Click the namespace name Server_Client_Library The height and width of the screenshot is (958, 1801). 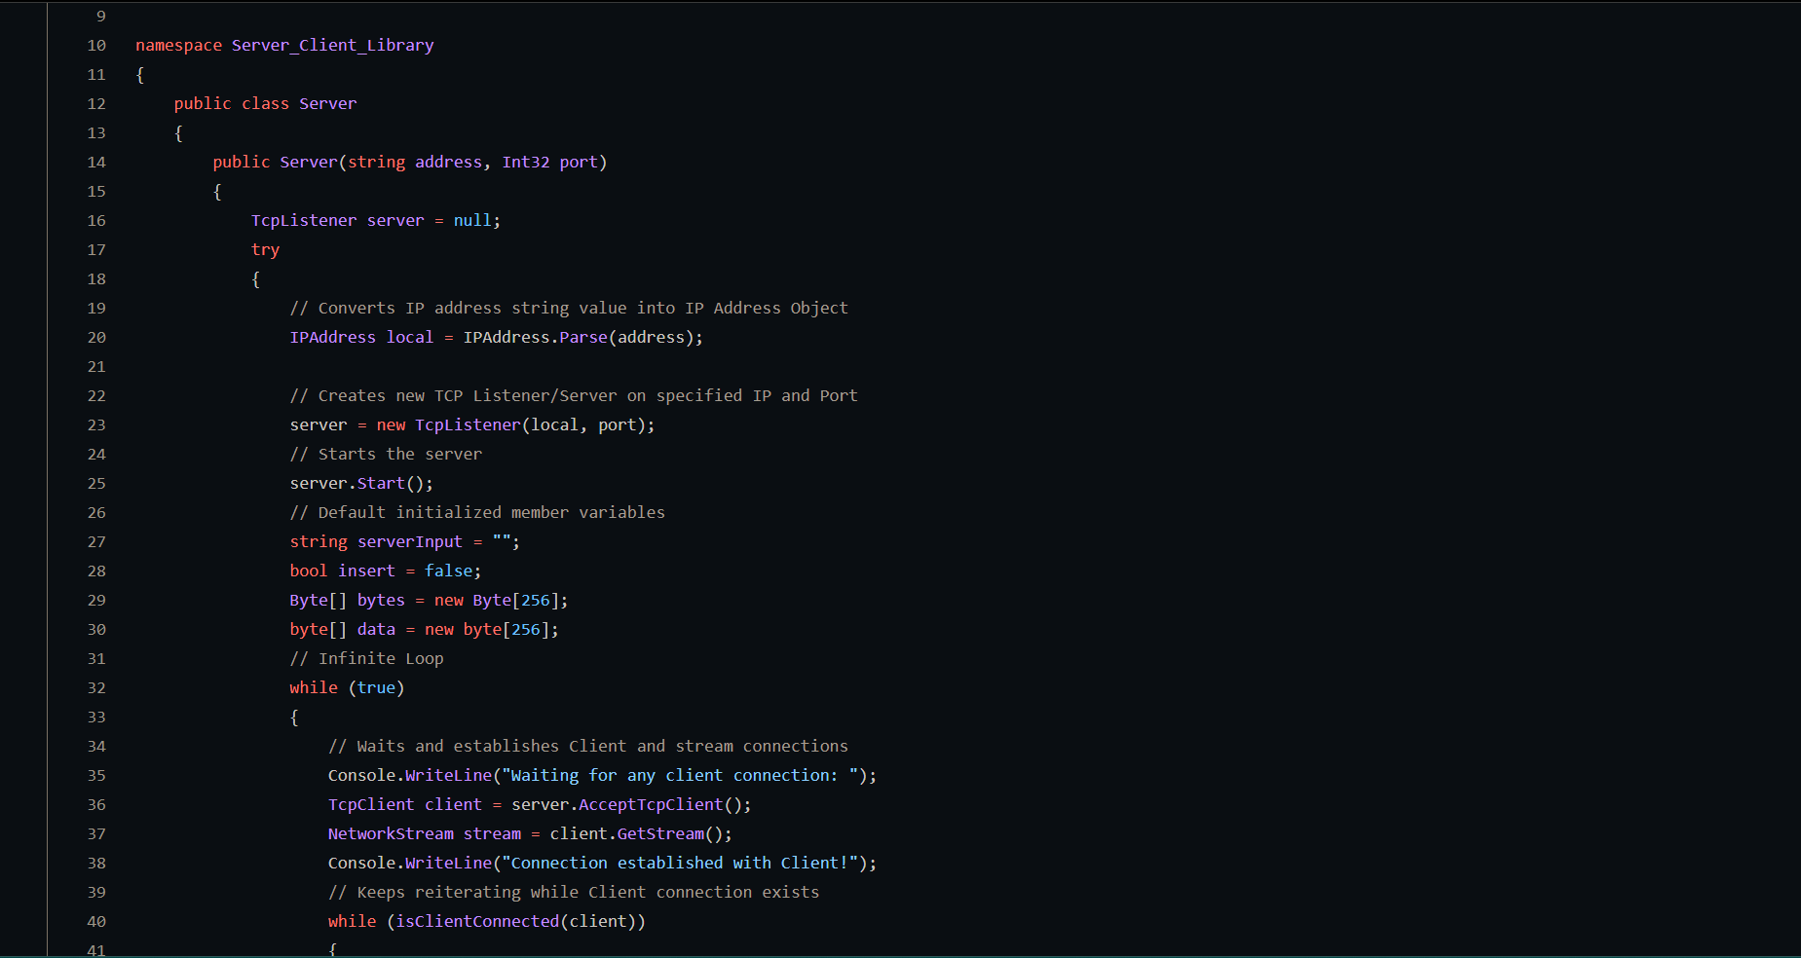click(x=332, y=46)
